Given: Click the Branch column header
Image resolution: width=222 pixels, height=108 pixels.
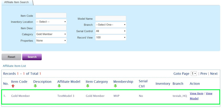Looking at the screenshot, I should point(178,84).
